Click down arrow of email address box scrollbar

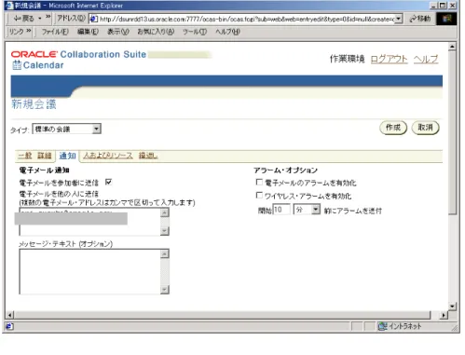pos(165,231)
